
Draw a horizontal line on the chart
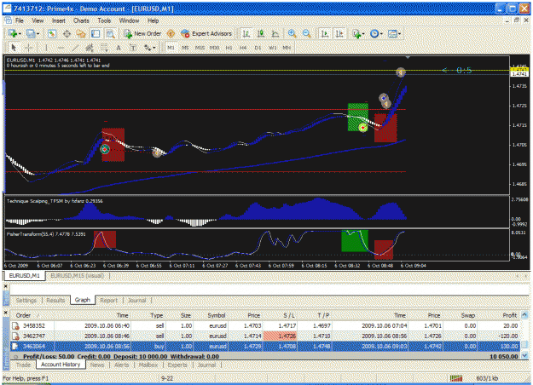pyautogui.click(x=61, y=48)
